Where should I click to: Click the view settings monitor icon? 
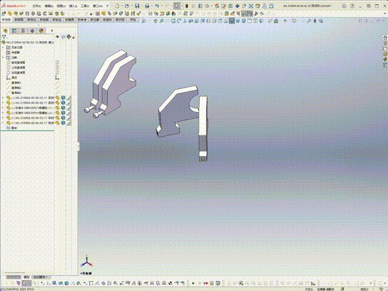coord(294,21)
